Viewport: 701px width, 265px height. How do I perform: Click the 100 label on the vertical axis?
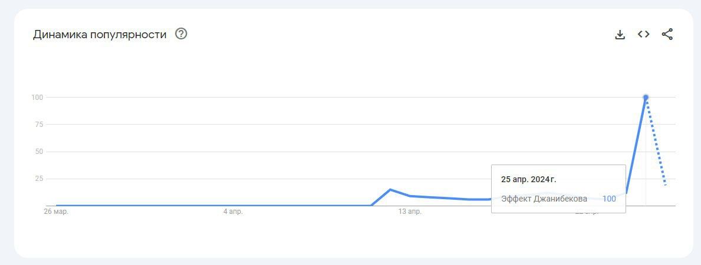[38, 97]
